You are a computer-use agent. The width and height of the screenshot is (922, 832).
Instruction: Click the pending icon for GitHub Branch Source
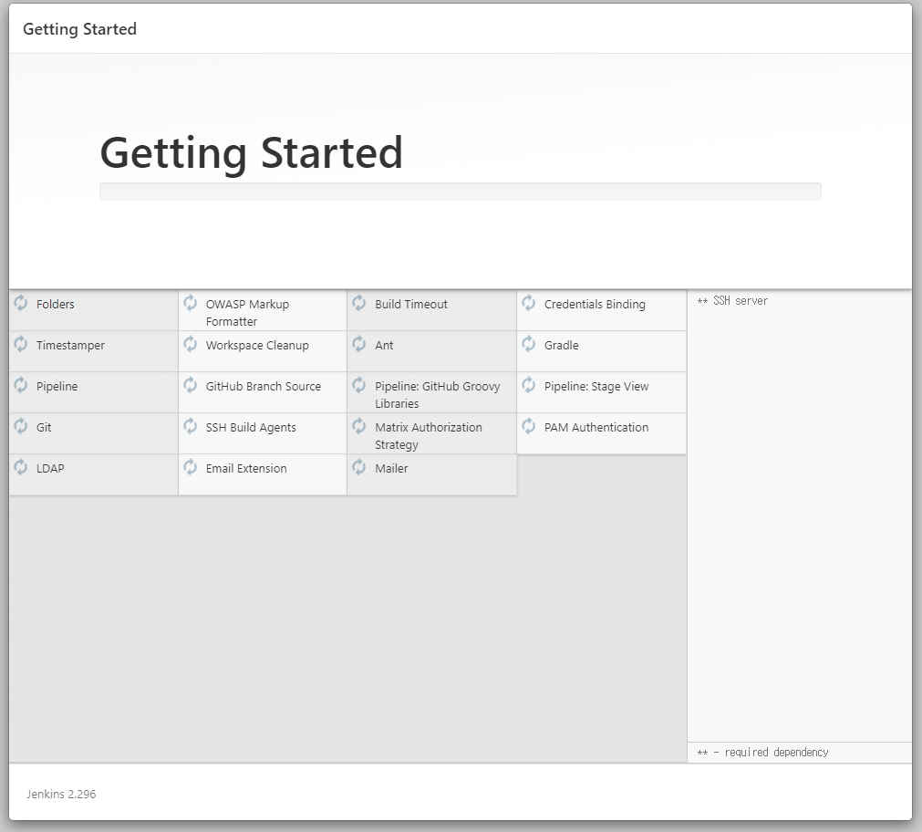click(190, 385)
